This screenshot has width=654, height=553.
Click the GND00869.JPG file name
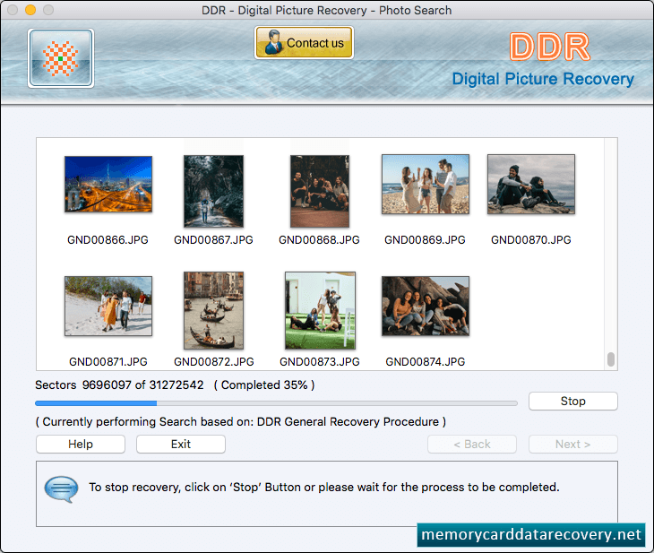pyautogui.click(x=425, y=240)
